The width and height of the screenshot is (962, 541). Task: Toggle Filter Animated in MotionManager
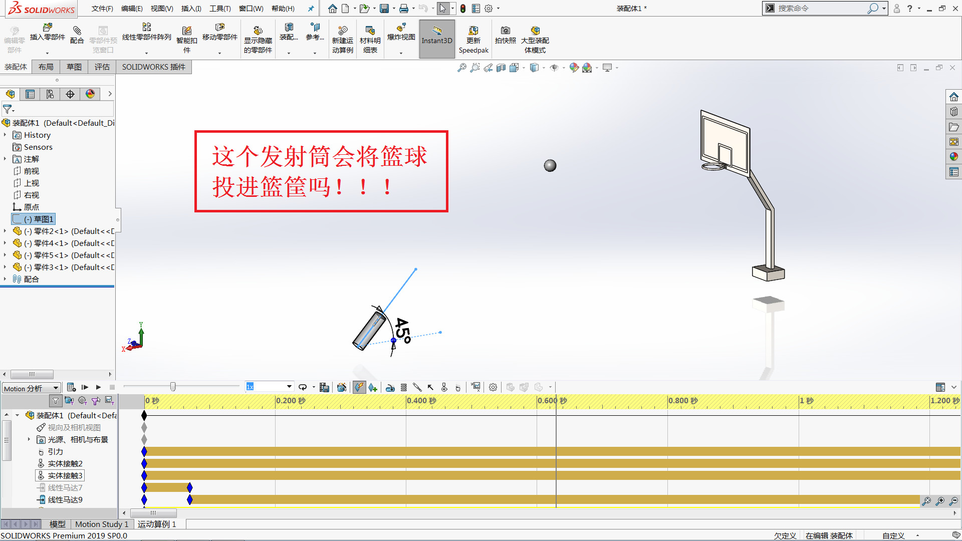(x=69, y=401)
